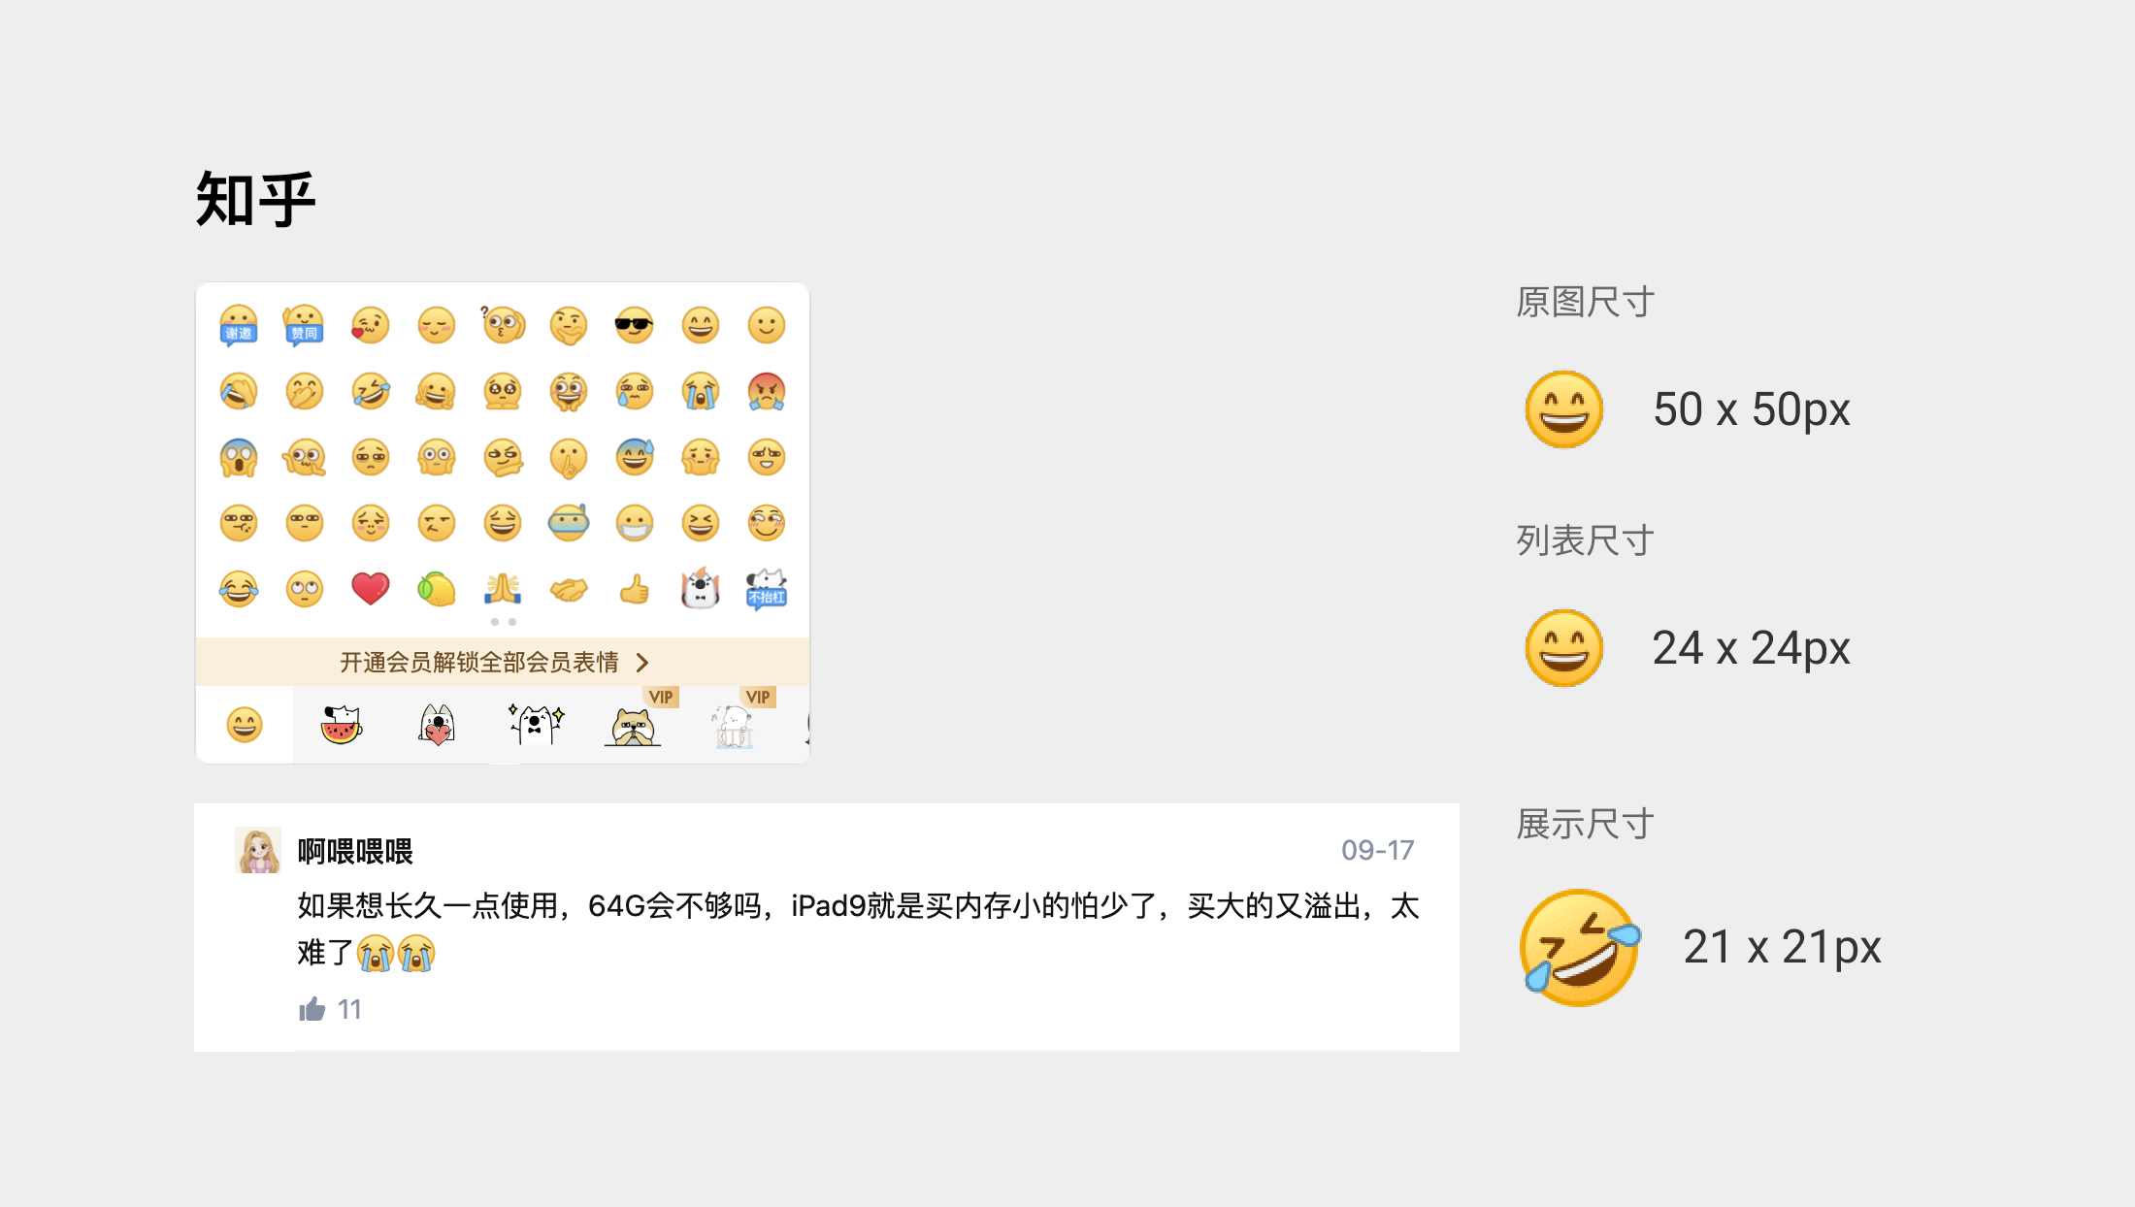Switch to default yellow emoji tab

pos(245,725)
